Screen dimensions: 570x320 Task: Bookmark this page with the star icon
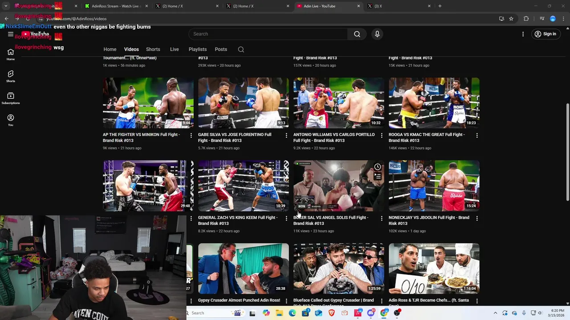(511, 19)
